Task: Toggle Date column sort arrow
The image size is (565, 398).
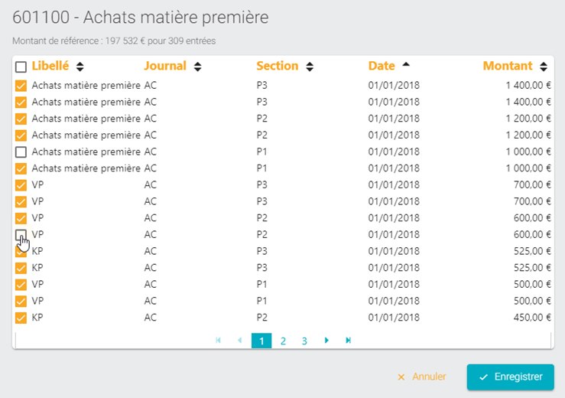Action: [406, 64]
